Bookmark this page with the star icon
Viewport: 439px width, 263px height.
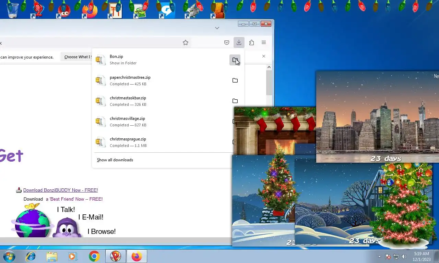click(186, 42)
